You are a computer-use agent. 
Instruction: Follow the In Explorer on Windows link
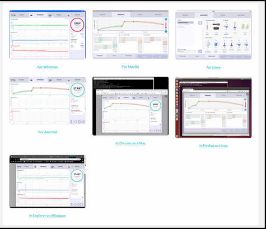(x=48, y=216)
